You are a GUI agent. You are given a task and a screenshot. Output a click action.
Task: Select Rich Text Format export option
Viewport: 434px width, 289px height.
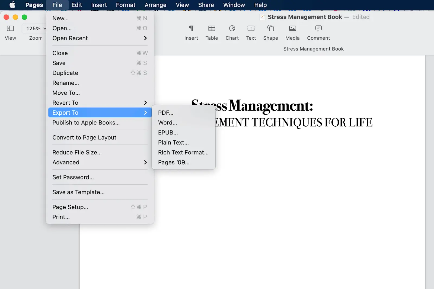click(183, 152)
